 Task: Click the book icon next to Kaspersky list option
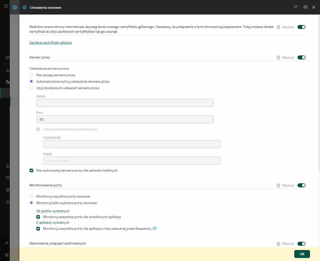[x=154, y=228]
